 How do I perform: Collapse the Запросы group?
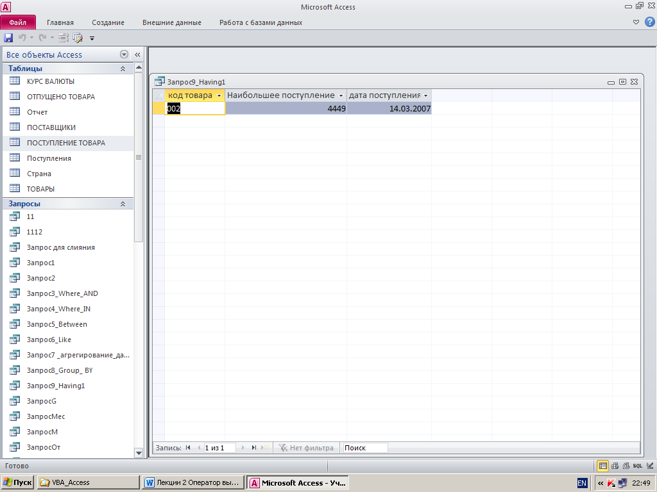(x=123, y=204)
